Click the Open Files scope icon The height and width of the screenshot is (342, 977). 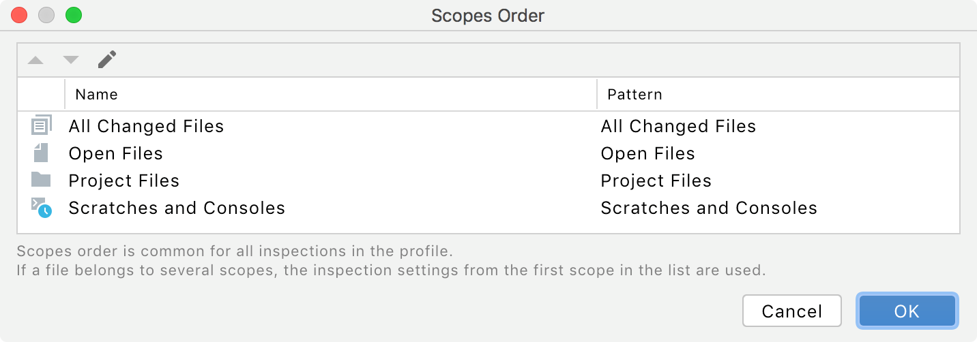[41, 153]
